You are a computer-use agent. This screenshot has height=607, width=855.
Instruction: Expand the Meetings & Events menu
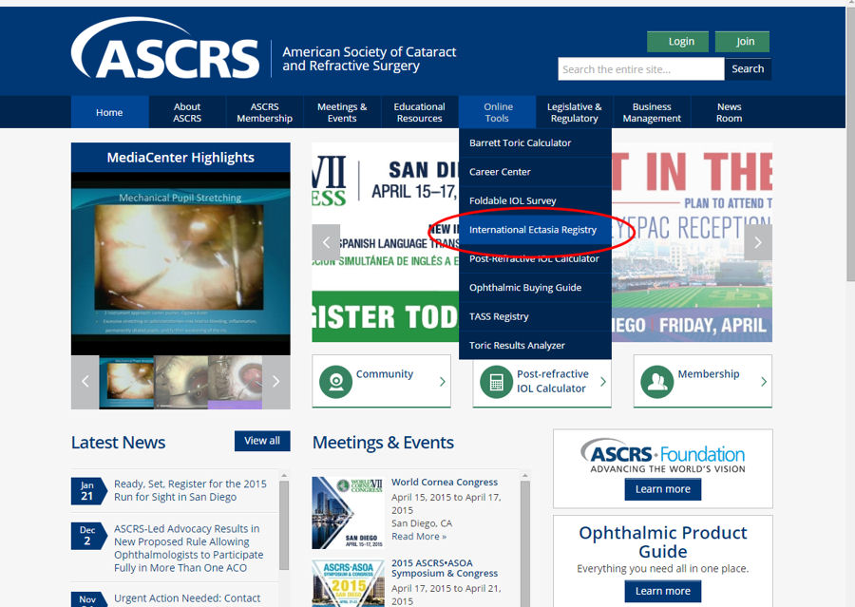(342, 112)
